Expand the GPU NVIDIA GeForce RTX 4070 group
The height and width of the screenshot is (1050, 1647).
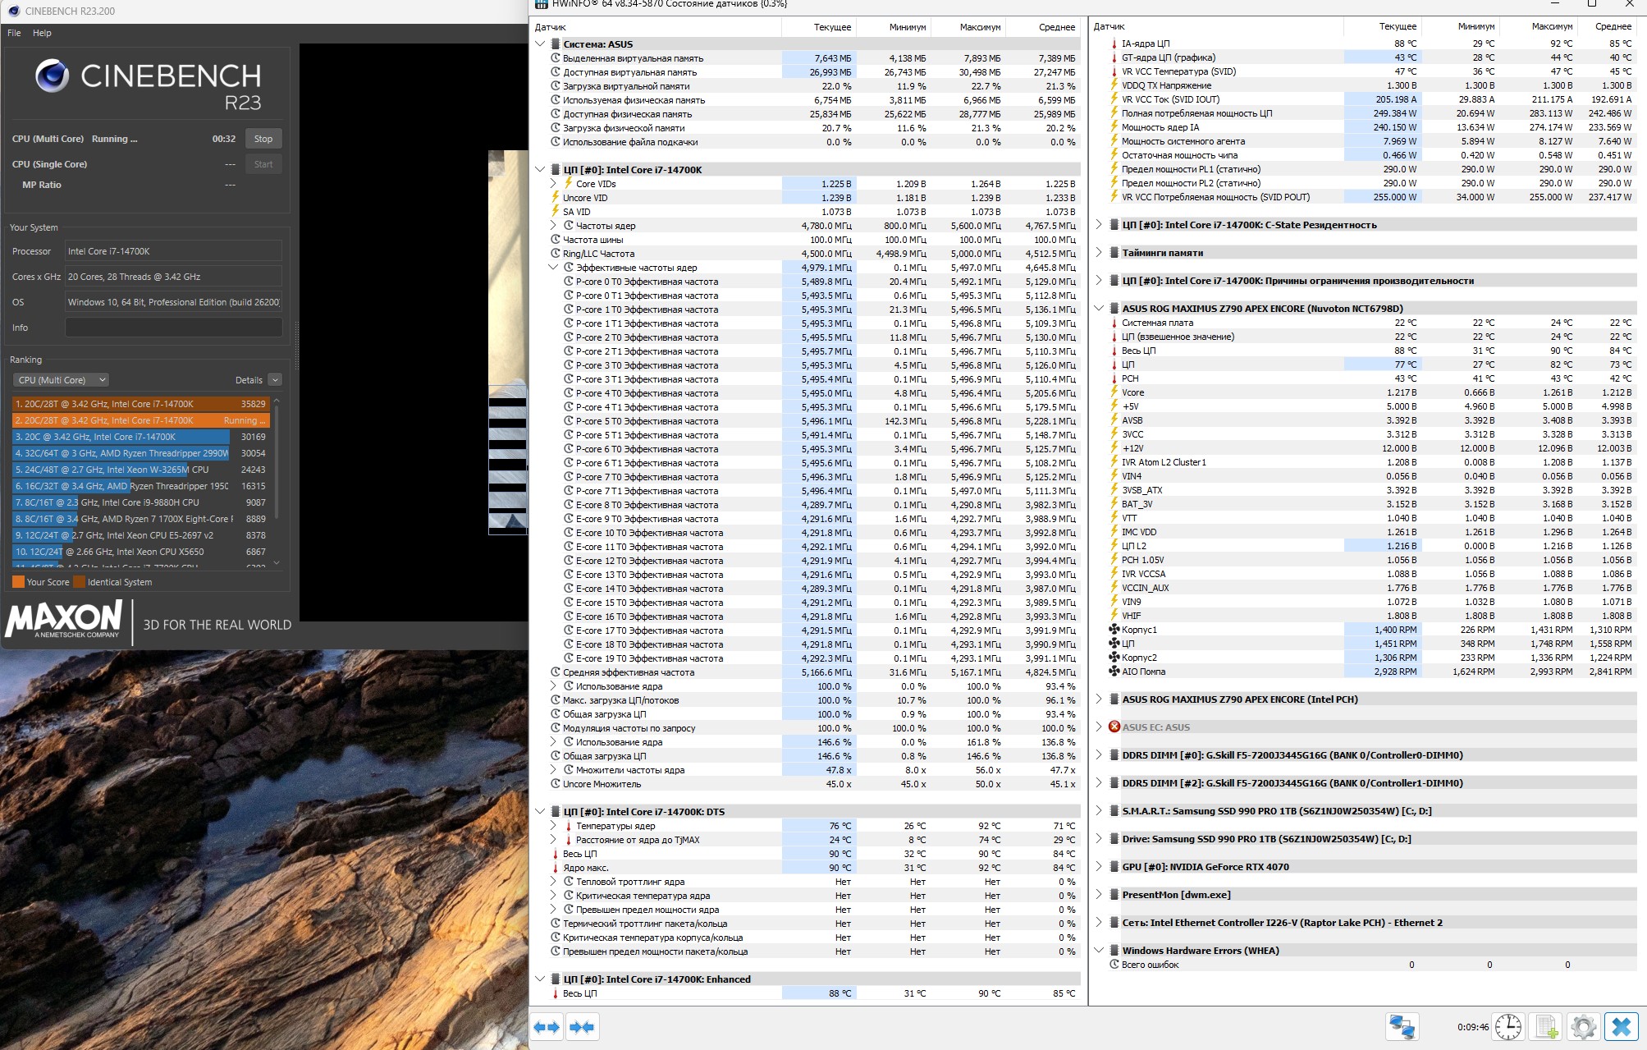tap(1099, 866)
